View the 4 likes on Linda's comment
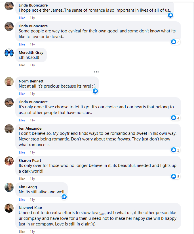 tap(176, 118)
